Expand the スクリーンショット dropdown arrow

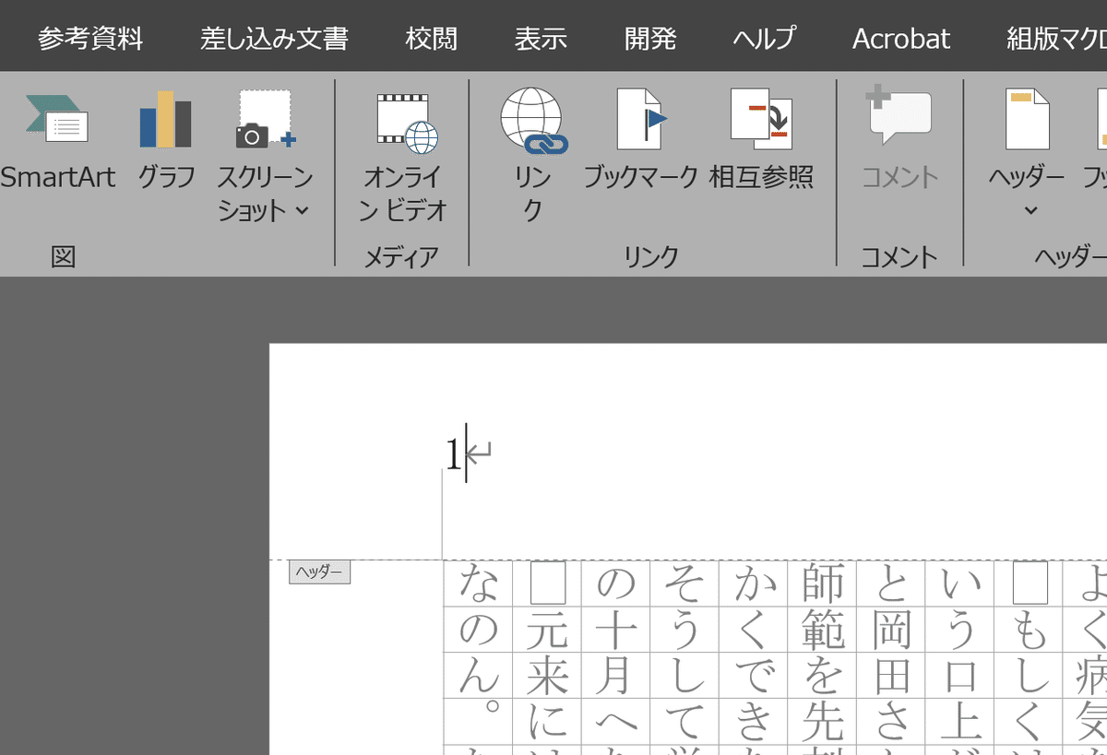click(x=303, y=211)
